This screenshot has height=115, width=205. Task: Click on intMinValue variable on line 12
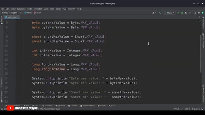(x=50, y=55)
